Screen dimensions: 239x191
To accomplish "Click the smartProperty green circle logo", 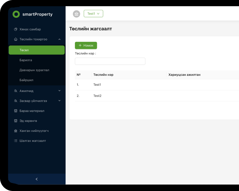I will point(16,14).
